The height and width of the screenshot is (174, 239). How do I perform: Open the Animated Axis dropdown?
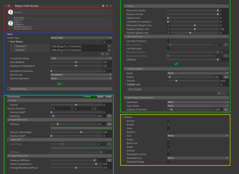point(198,158)
